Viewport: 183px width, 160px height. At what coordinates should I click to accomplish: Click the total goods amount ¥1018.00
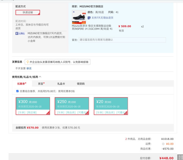click(x=167, y=139)
